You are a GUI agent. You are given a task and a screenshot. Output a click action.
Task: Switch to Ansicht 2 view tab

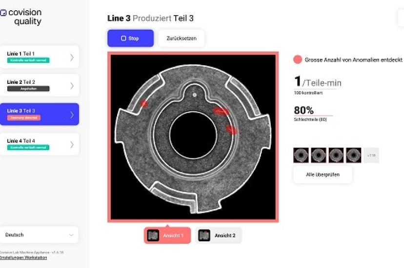click(x=219, y=235)
